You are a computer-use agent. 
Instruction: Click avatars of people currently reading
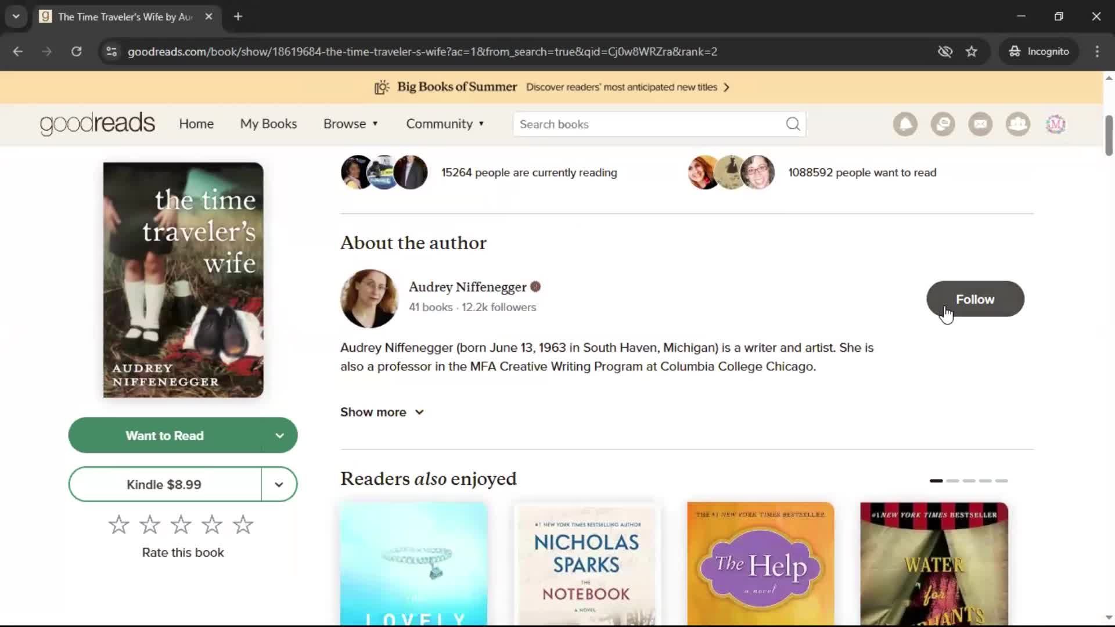coord(384,172)
